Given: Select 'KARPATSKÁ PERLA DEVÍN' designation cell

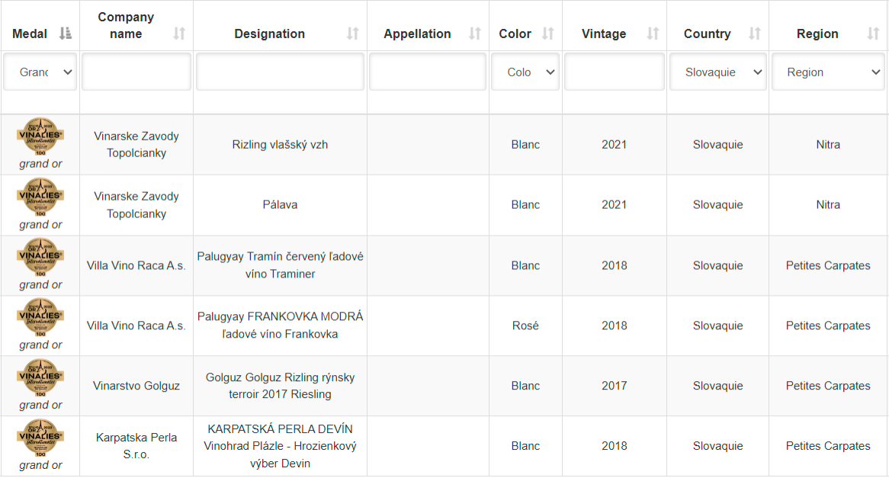Looking at the screenshot, I should [x=280, y=446].
